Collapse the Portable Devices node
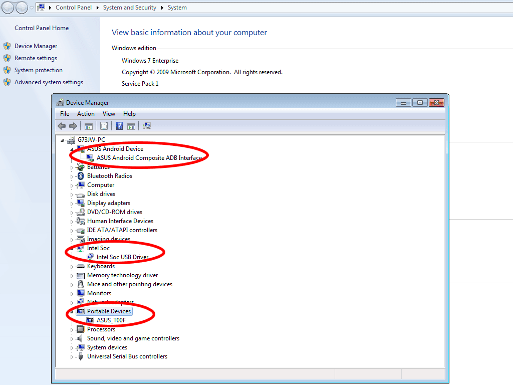This screenshot has width=513, height=385. 72,311
